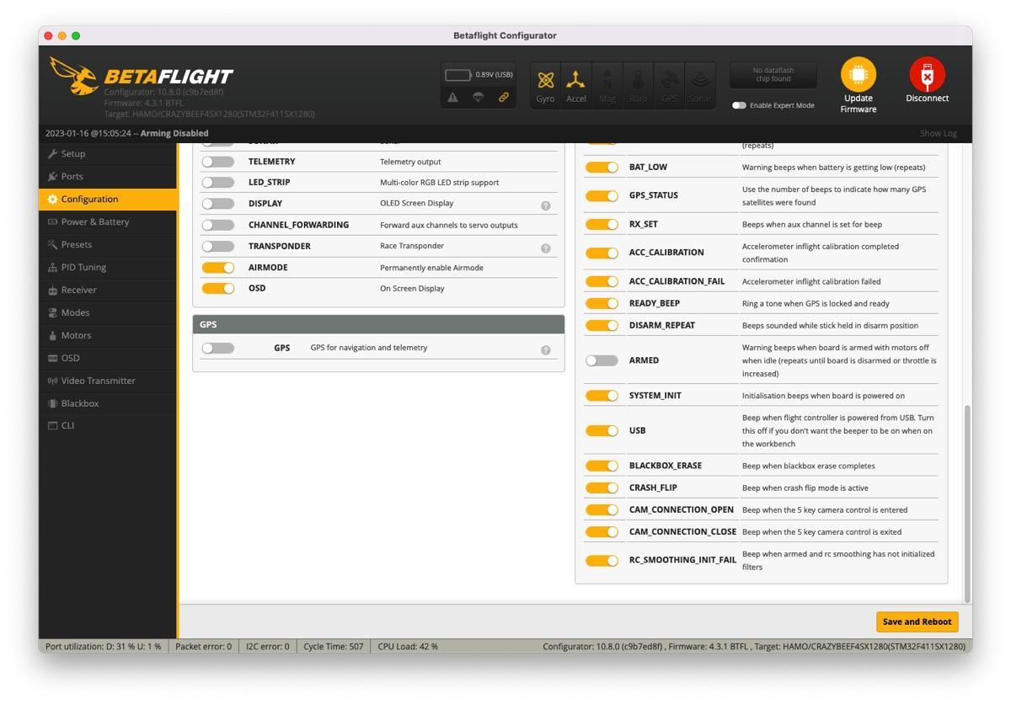
Task: Click the Disconnect USB icon
Action: click(927, 75)
